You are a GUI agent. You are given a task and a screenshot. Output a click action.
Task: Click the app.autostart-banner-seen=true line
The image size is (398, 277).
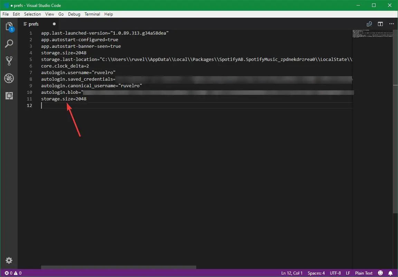tap(81, 46)
